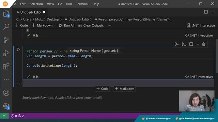
Task: Click the 0.4s execution time status
Action: pos(35,77)
